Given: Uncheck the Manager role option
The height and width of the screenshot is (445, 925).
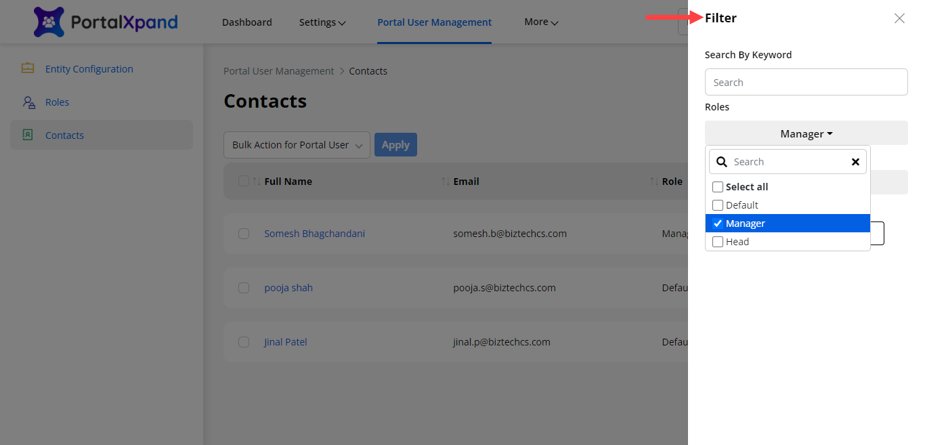Looking at the screenshot, I should click(718, 224).
